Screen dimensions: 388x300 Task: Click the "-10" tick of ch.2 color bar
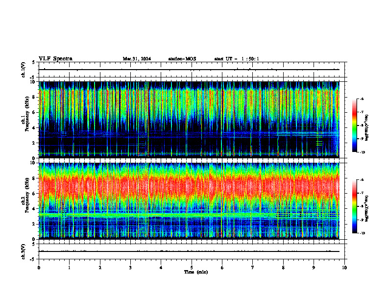point(362,233)
